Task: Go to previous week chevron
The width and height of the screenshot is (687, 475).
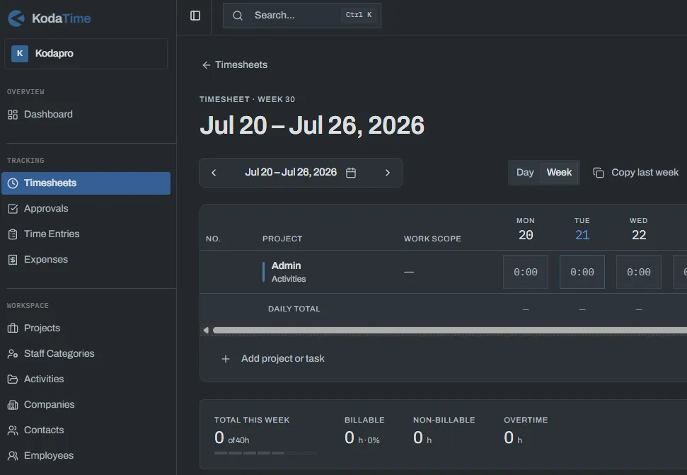Action: [214, 173]
